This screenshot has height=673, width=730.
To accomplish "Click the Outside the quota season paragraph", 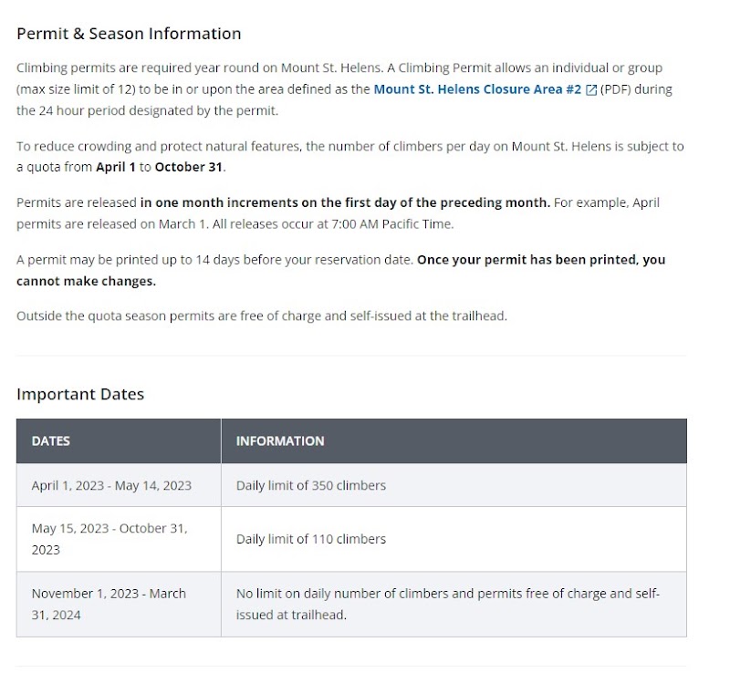I will 261,316.
